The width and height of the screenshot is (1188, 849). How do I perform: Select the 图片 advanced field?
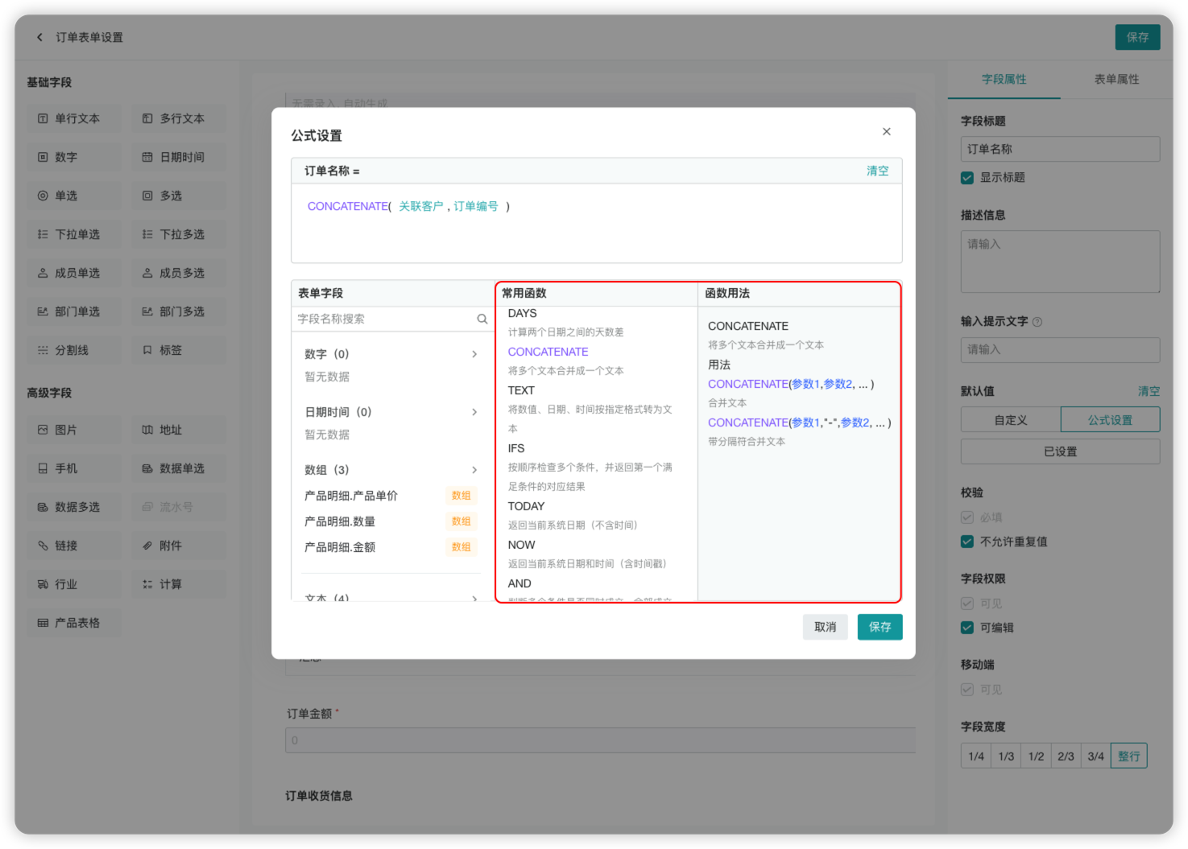pyautogui.click(x=73, y=430)
